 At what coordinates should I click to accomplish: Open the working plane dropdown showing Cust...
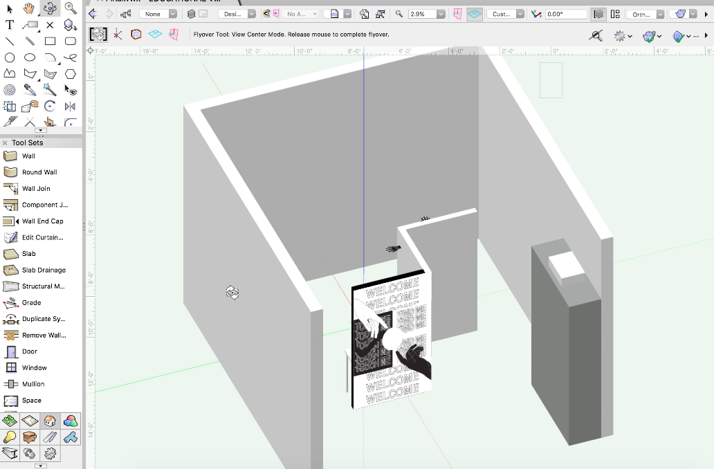[x=506, y=14]
